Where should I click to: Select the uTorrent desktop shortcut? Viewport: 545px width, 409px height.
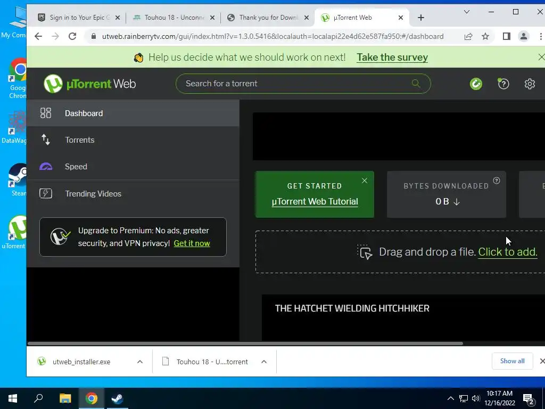[14, 232]
